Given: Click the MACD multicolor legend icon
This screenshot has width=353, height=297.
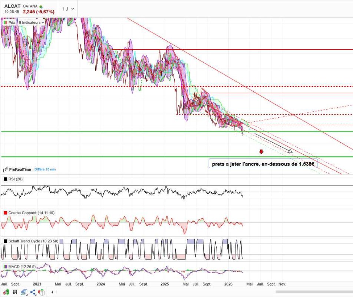Looking at the screenshot, I should (6, 267).
